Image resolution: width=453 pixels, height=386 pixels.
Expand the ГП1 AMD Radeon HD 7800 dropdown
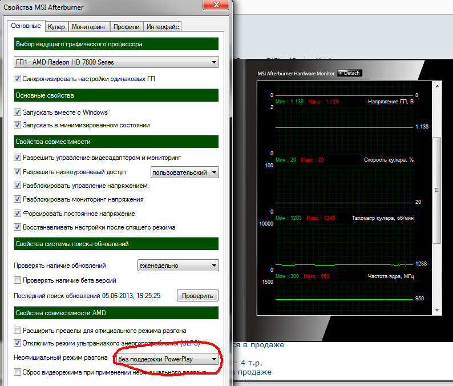tap(116, 62)
